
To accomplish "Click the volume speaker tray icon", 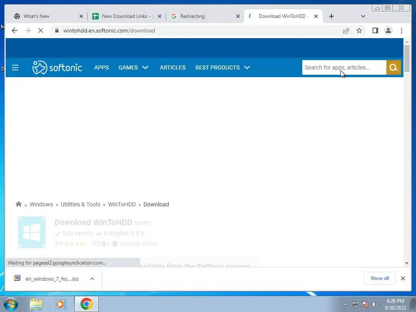I will [375, 304].
